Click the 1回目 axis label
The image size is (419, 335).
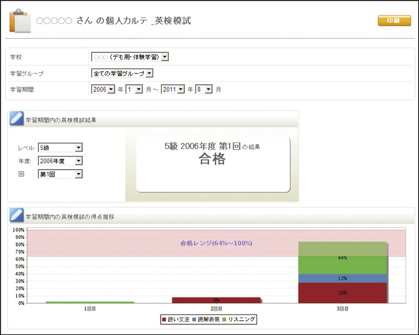tap(90, 309)
